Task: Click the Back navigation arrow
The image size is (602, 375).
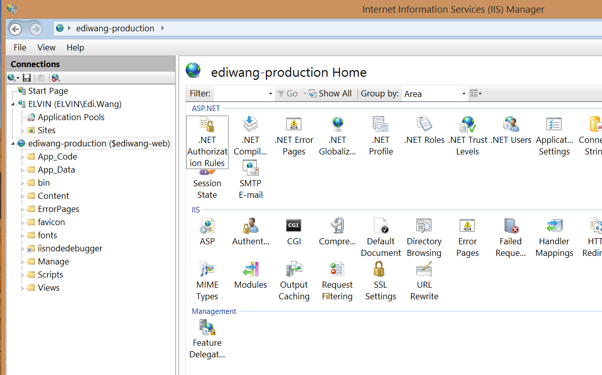Action: [x=15, y=29]
